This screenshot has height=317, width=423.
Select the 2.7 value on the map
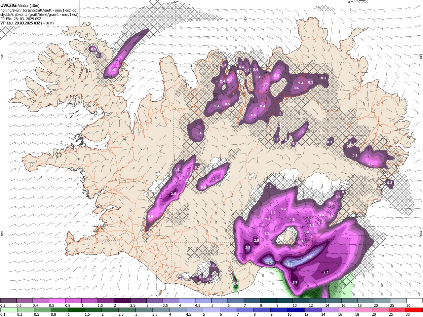[295, 283]
